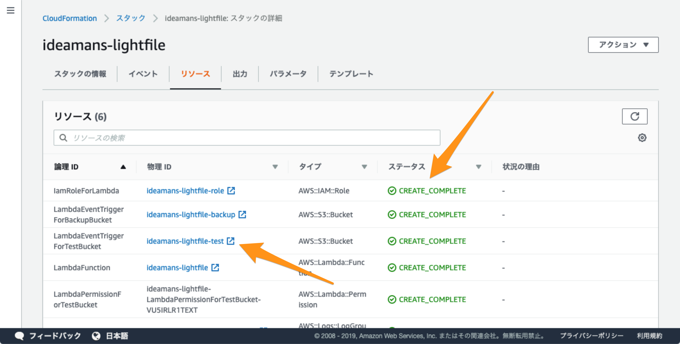Switch to パラメータ tab
This screenshot has height=344, width=680.
click(288, 74)
